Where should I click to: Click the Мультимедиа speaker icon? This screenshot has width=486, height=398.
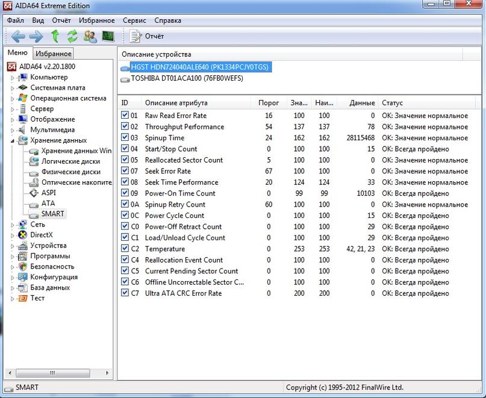click(x=22, y=130)
